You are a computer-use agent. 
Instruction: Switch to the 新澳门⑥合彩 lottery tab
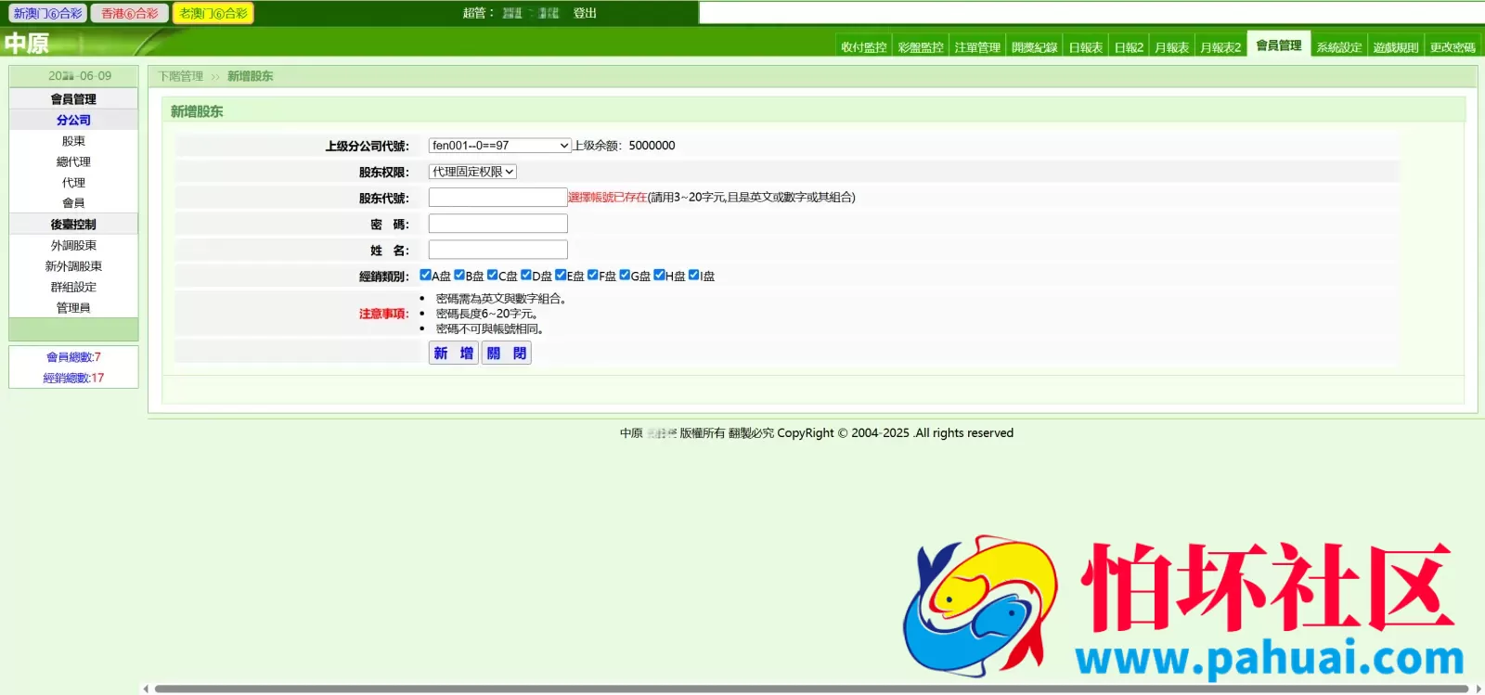point(47,13)
